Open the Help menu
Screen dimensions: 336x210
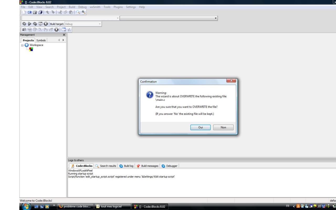pyautogui.click(x=142, y=7)
